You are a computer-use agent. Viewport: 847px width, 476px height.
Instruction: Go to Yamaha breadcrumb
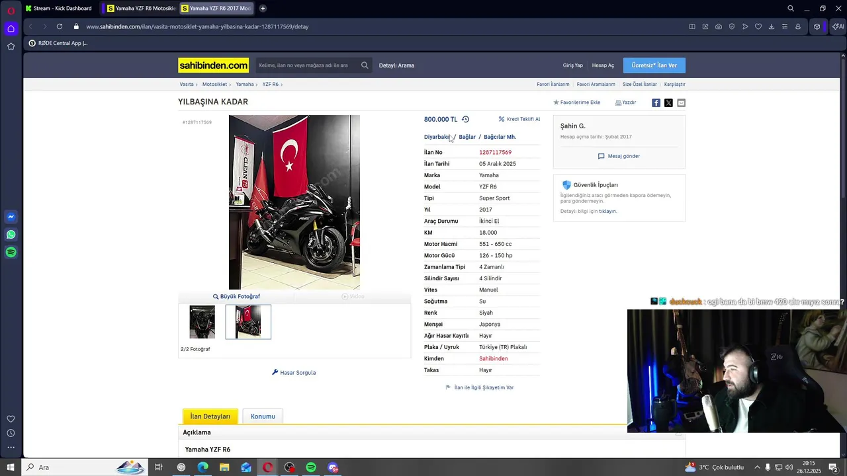245,85
